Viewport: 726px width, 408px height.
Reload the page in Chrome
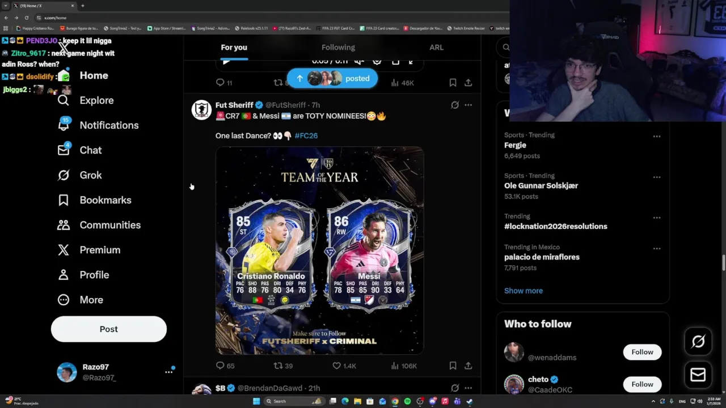coord(26,18)
